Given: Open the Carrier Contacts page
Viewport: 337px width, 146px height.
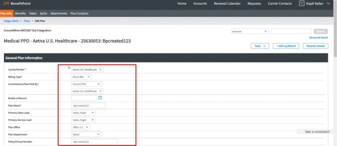Looking at the screenshot, I should point(280,4).
